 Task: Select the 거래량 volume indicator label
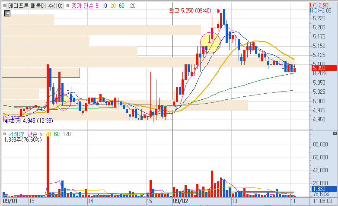point(16,134)
